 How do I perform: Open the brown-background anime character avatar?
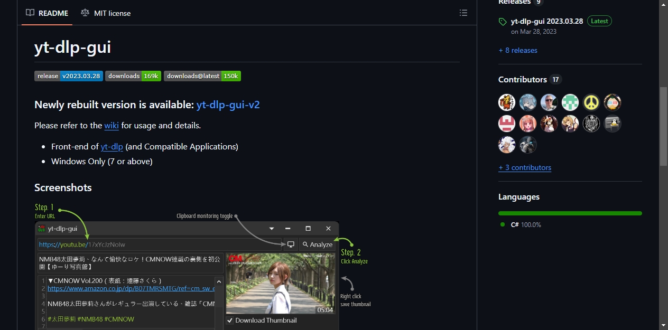549,124
